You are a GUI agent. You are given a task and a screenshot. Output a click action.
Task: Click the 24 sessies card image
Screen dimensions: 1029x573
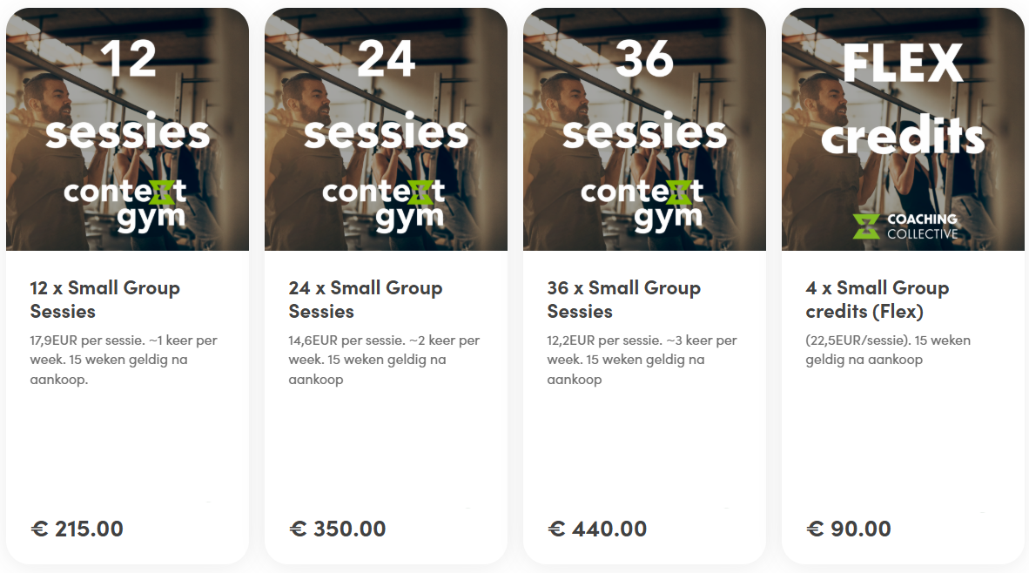[386, 129]
